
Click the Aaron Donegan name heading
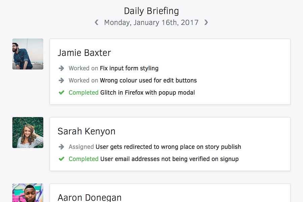(90, 197)
